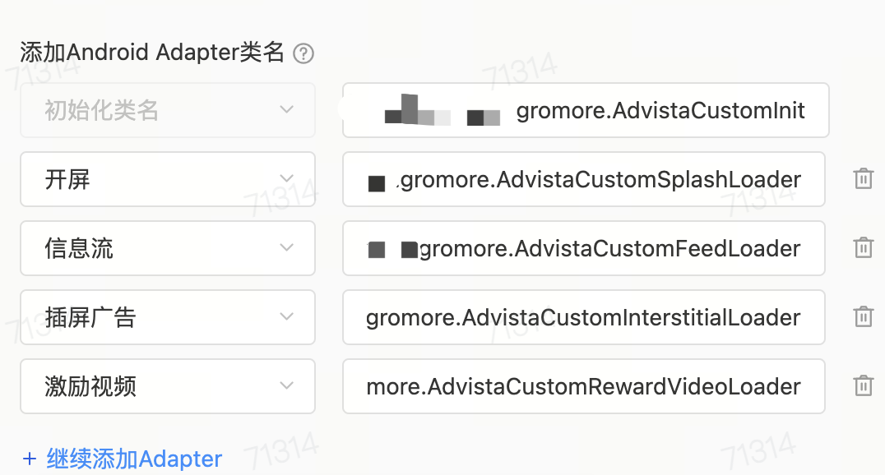Expand the 插屏广告 ad type dropdown

(x=167, y=317)
